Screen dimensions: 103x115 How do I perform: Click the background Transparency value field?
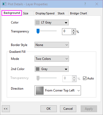(67, 32)
